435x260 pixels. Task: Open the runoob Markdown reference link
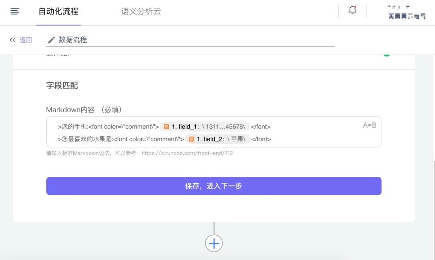[x=187, y=153]
